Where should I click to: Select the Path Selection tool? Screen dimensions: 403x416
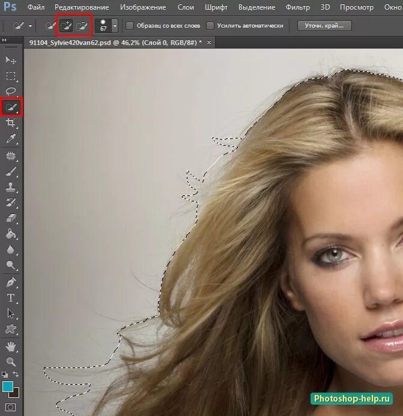click(x=11, y=313)
